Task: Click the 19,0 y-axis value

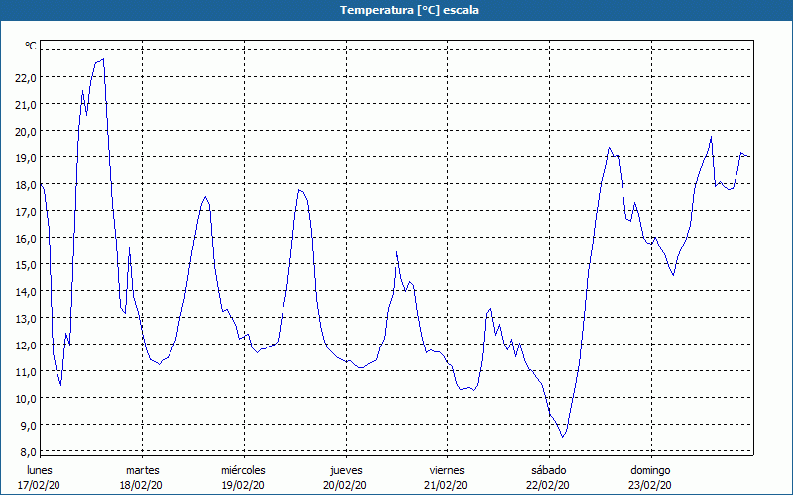Action: click(x=27, y=158)
